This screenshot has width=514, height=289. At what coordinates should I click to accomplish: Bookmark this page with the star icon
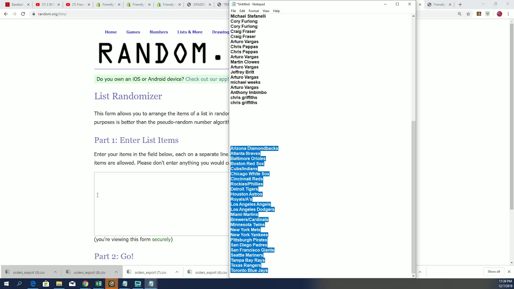pos(468,14)
